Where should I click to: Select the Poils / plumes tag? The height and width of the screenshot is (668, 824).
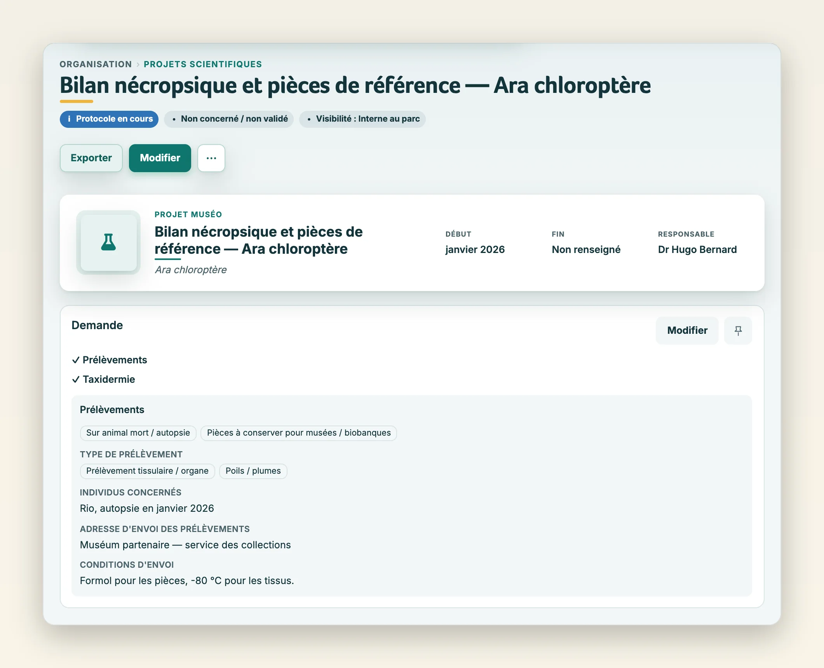[x=253, y=471]
